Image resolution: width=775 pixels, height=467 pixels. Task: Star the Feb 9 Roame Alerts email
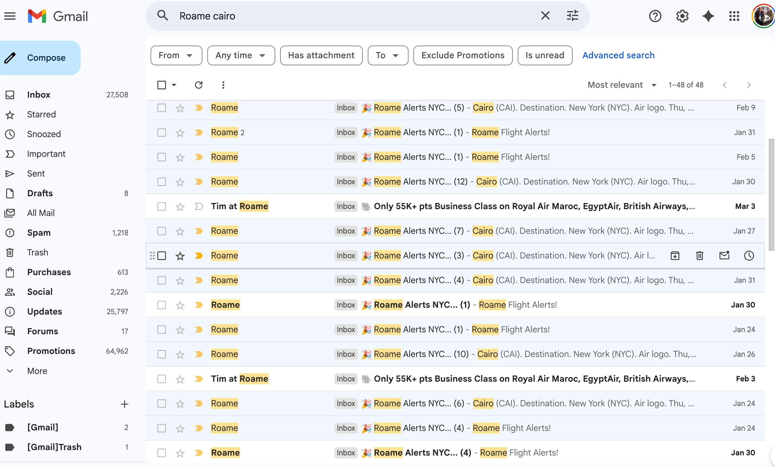coord(180,108)
